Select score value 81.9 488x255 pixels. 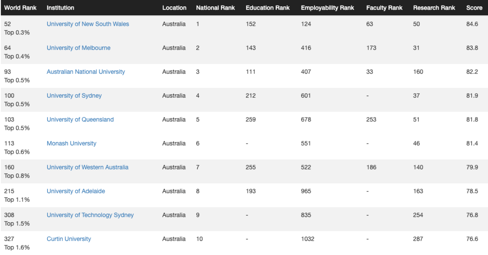(472, 96)
